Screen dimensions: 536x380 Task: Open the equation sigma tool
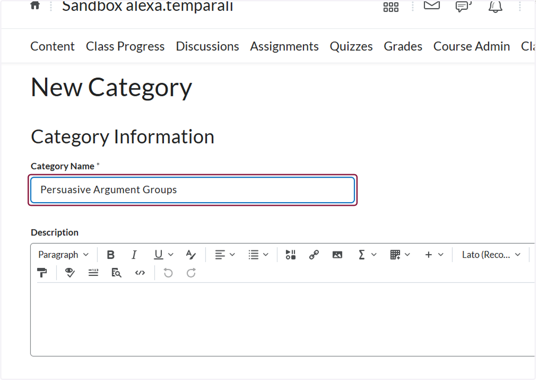click(x=362, y=255)
